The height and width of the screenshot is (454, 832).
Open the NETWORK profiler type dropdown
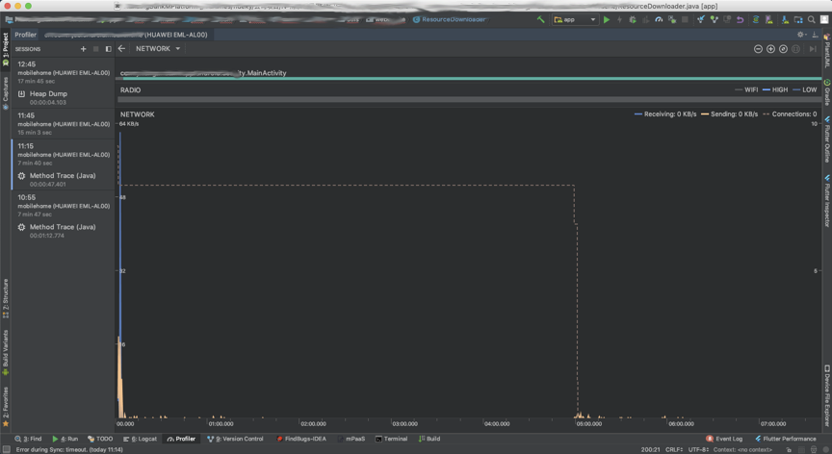(158, 49)
